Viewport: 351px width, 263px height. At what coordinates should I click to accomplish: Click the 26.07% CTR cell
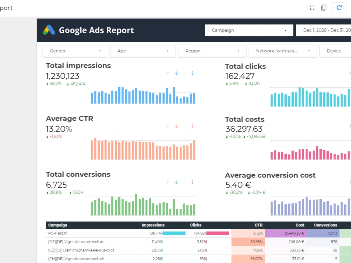[248, 259]
